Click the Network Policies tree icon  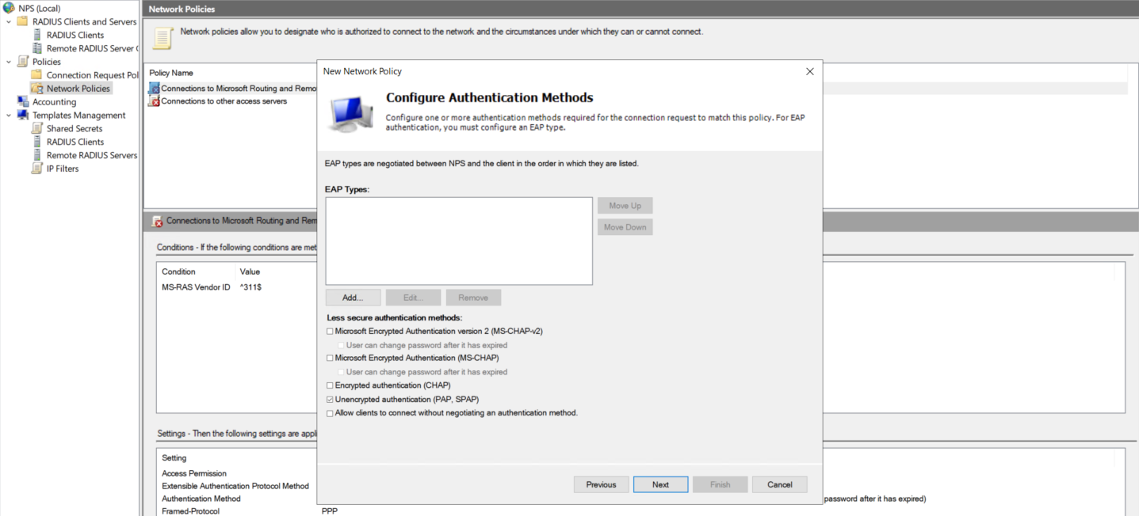coord(37,89)
